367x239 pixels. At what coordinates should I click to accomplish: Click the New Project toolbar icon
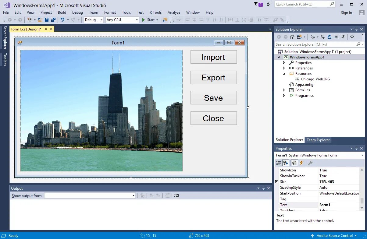(x=30, y=20)
